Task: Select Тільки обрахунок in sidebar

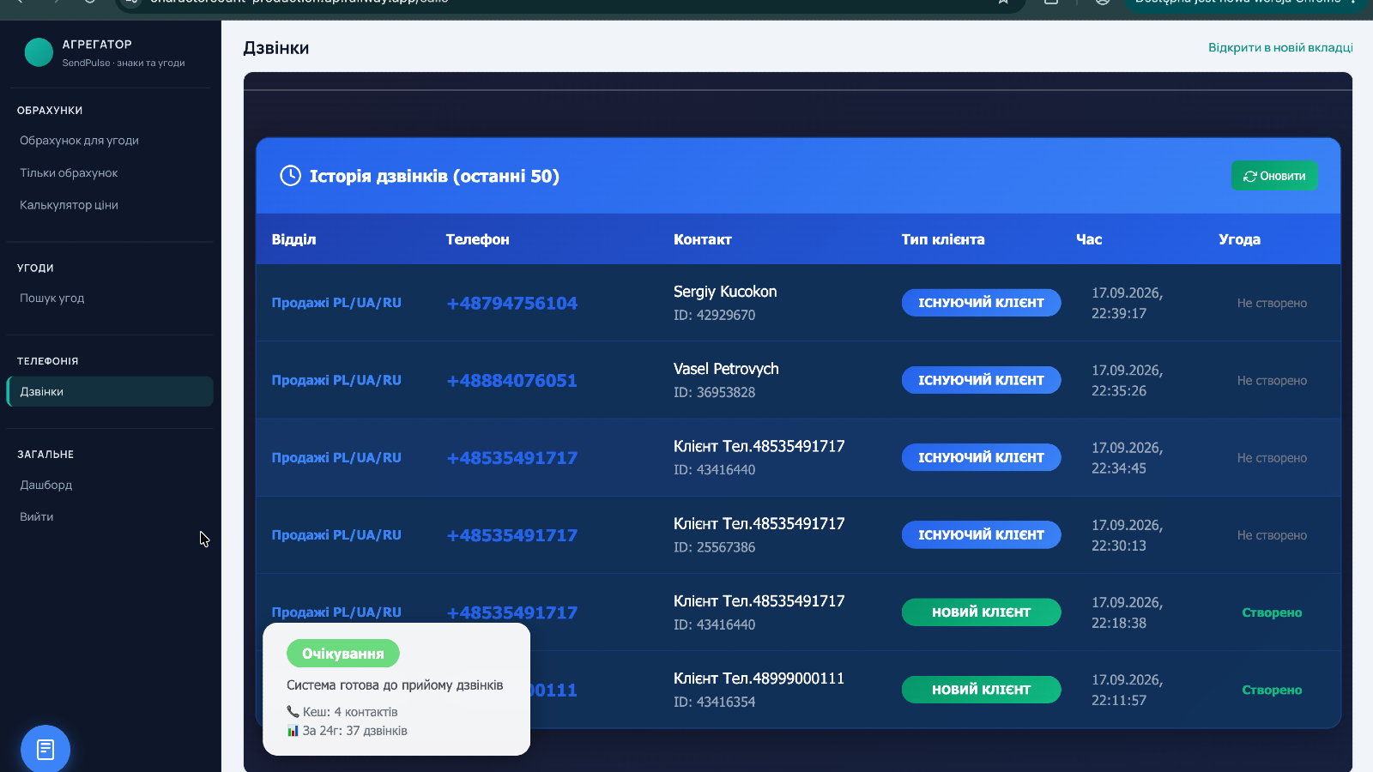Action: [x=69, y=173]
